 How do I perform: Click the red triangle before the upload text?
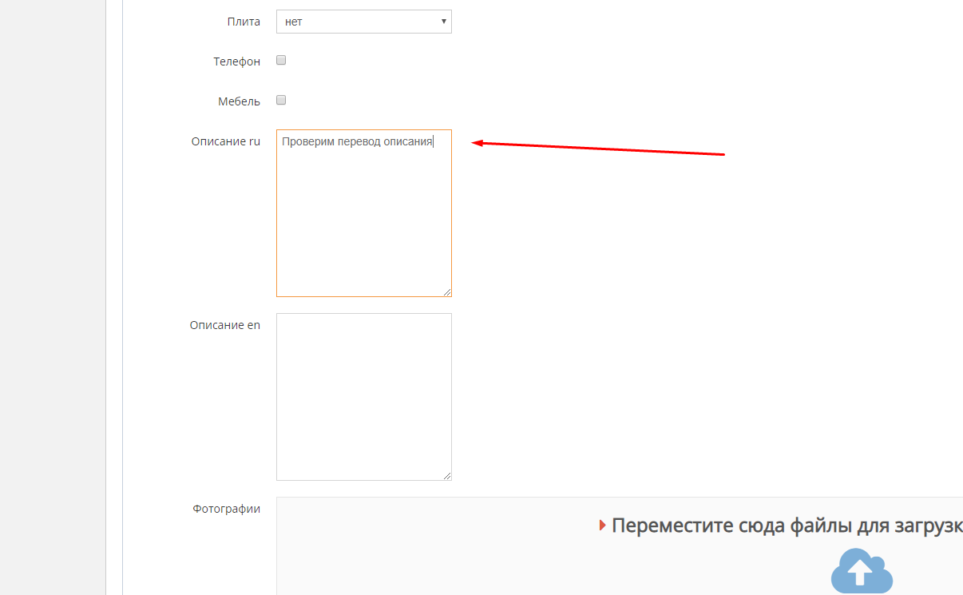coord(603,526)
